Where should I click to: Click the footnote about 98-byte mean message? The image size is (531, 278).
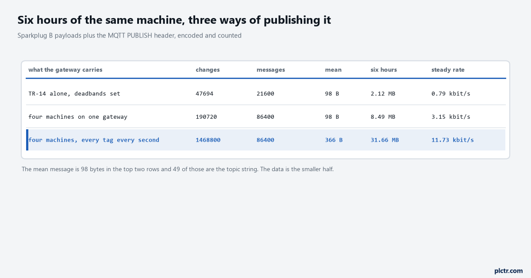177,169
